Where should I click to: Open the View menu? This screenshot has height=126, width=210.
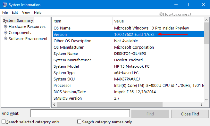click(x=26, y=13)
